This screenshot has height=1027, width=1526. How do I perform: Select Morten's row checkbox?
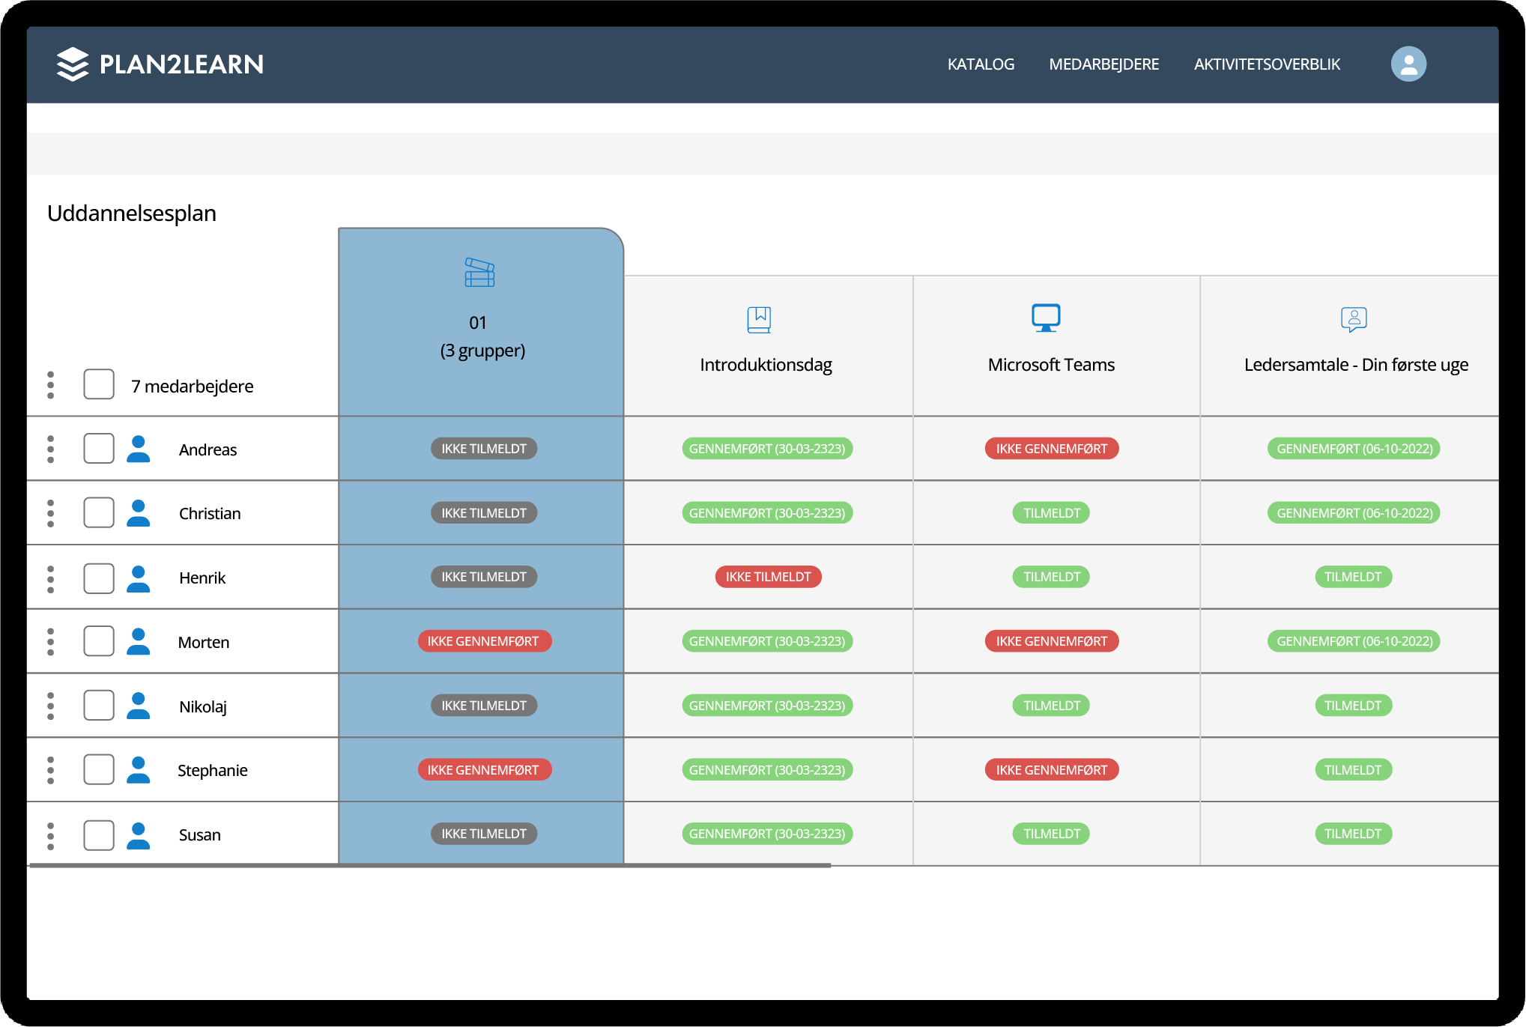[99, 641]
